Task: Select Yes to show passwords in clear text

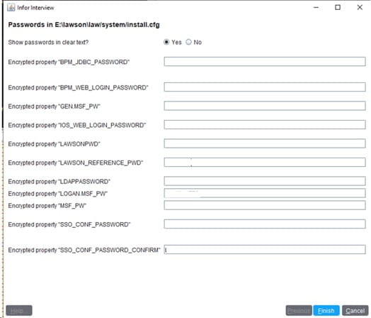Action: point(166,42)
